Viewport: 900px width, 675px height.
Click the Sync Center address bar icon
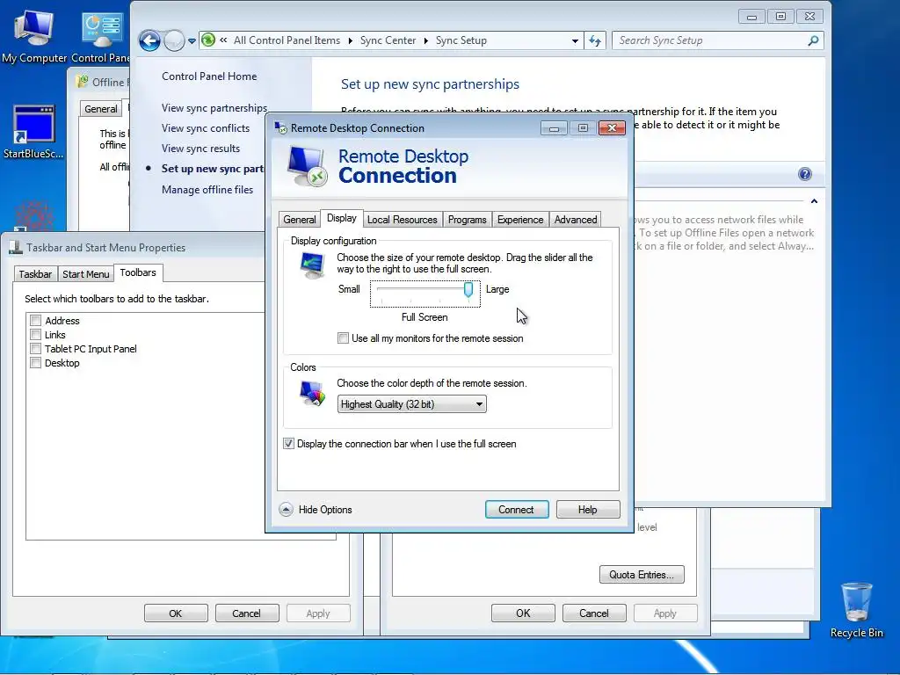208,40
